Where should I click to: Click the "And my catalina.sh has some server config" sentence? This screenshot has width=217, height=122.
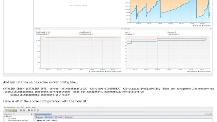(x=40, y=82)
